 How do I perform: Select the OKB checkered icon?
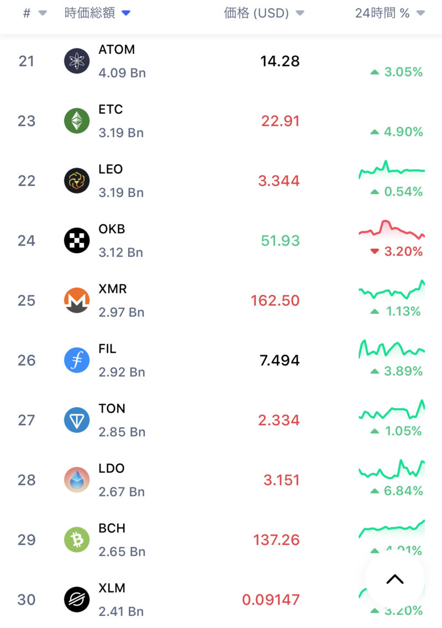pos(77,240)
